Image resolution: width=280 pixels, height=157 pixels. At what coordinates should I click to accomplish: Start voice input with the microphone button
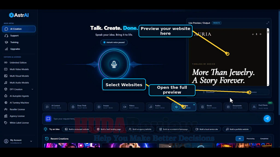114,64
